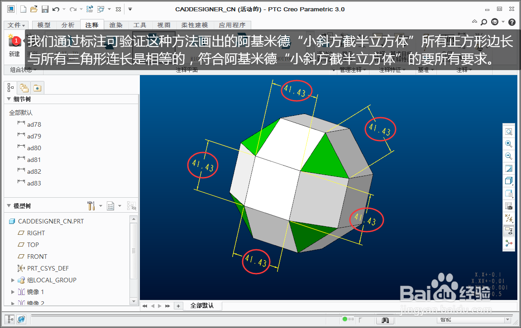This screenshot has height=328, width=521.
Task: Open the Help question mark icon
Action: click(512, 22)
